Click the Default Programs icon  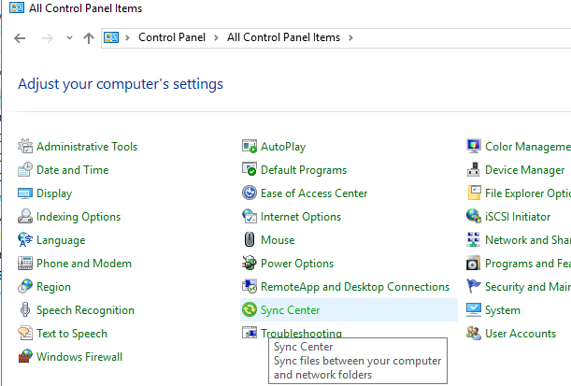click(250, 170)
